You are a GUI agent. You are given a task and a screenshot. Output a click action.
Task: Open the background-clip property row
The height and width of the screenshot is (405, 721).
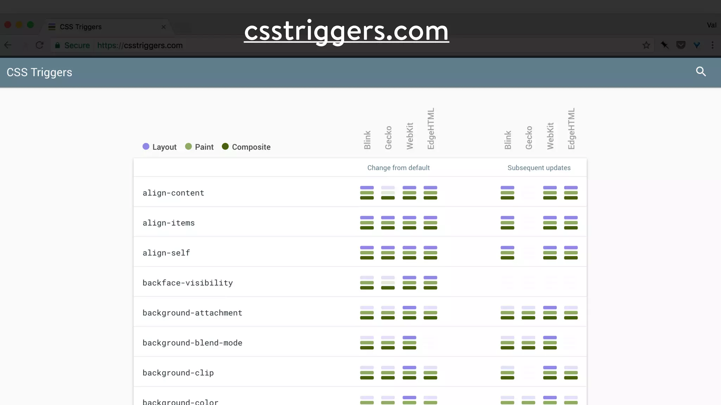[x=360, y=372]
